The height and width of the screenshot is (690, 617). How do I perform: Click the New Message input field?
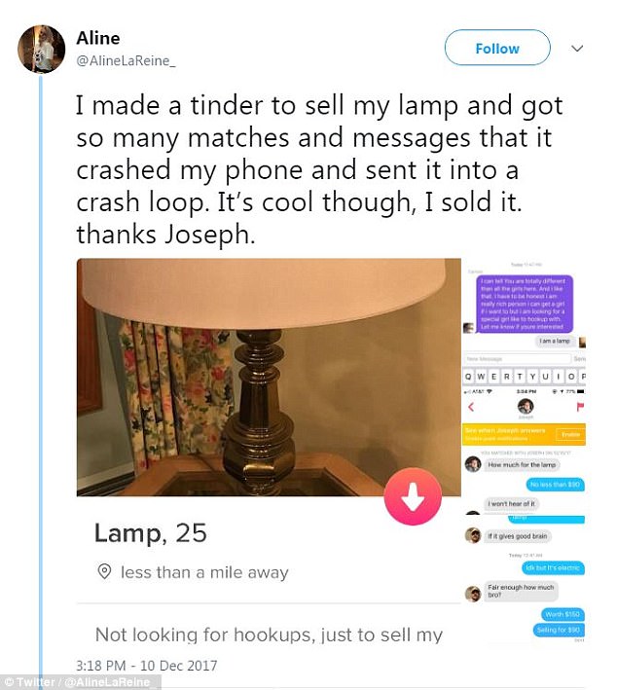[x=517, y=359]
